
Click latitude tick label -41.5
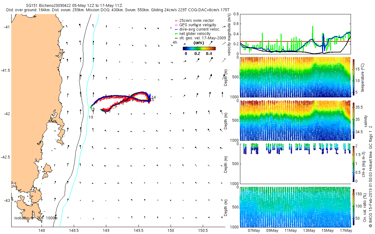coord(5,71)
